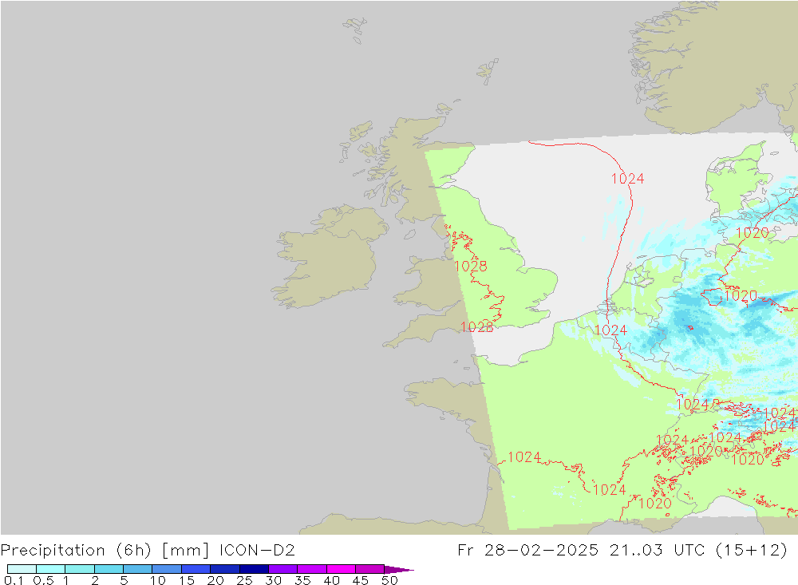Click the pale cyan 0.1–0.5 mm legend swatch
This screenshot has width=798, height=585.
22,569
